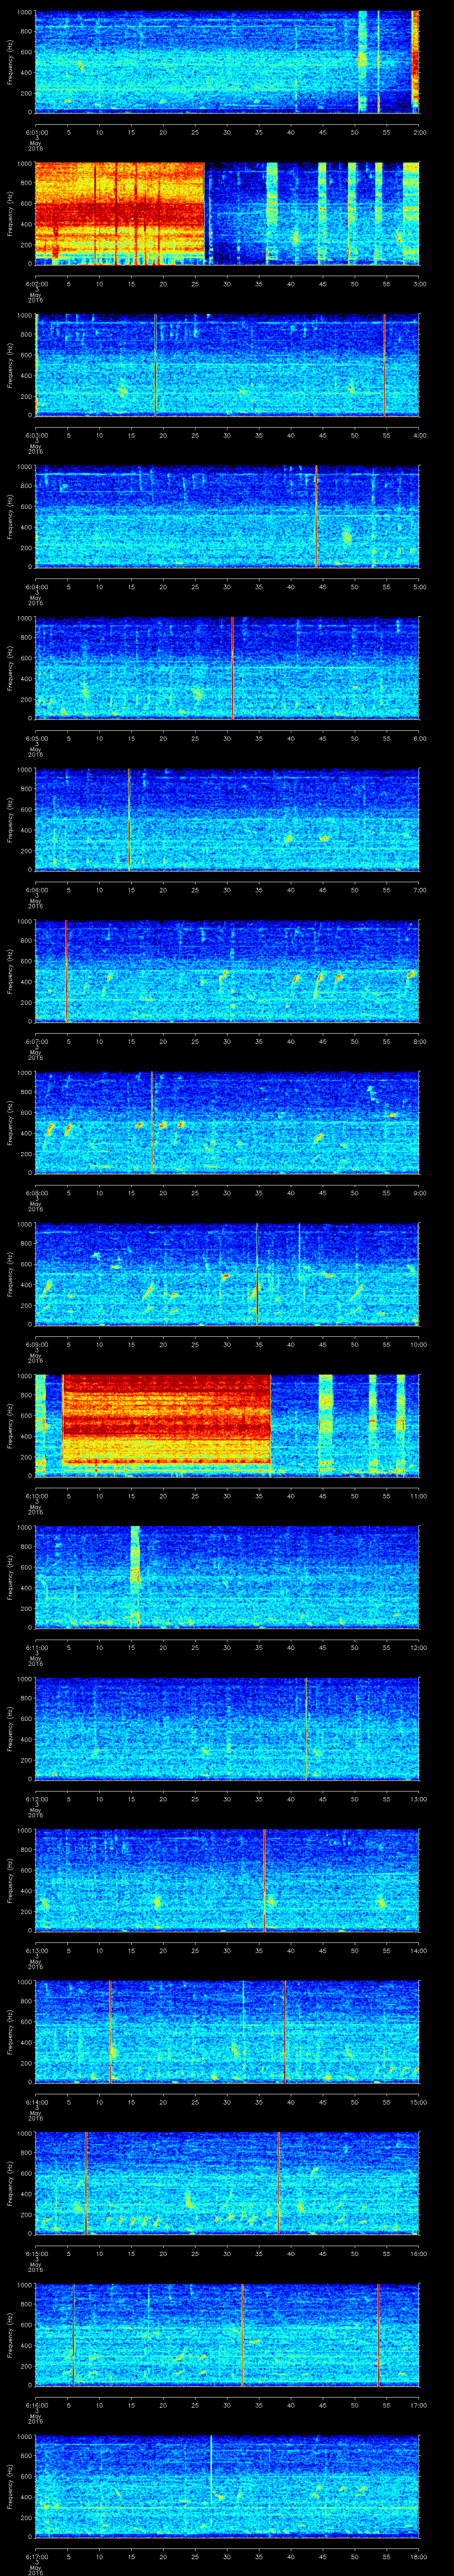
Task: Click the '9:00' end time label
Action: pyautogui.click(x=419, y=1193)
